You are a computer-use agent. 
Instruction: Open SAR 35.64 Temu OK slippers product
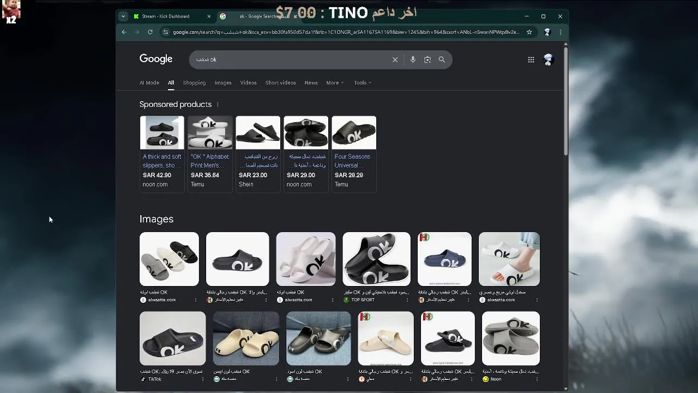pyautogui.click(x=210, y=154)
